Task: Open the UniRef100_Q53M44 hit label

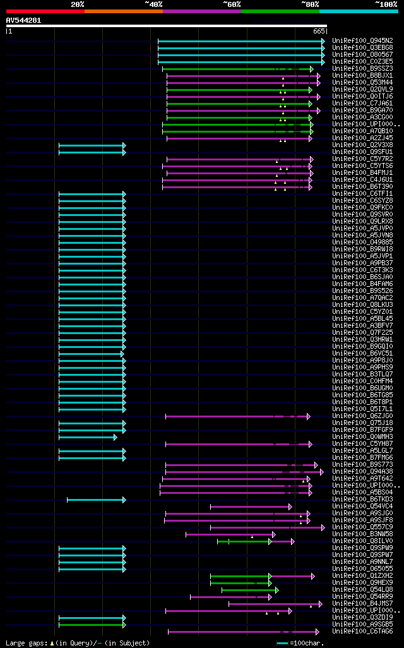Action: point(363,83)
